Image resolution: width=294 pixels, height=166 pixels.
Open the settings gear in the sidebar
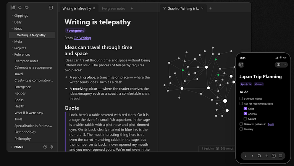click(51, 147)
